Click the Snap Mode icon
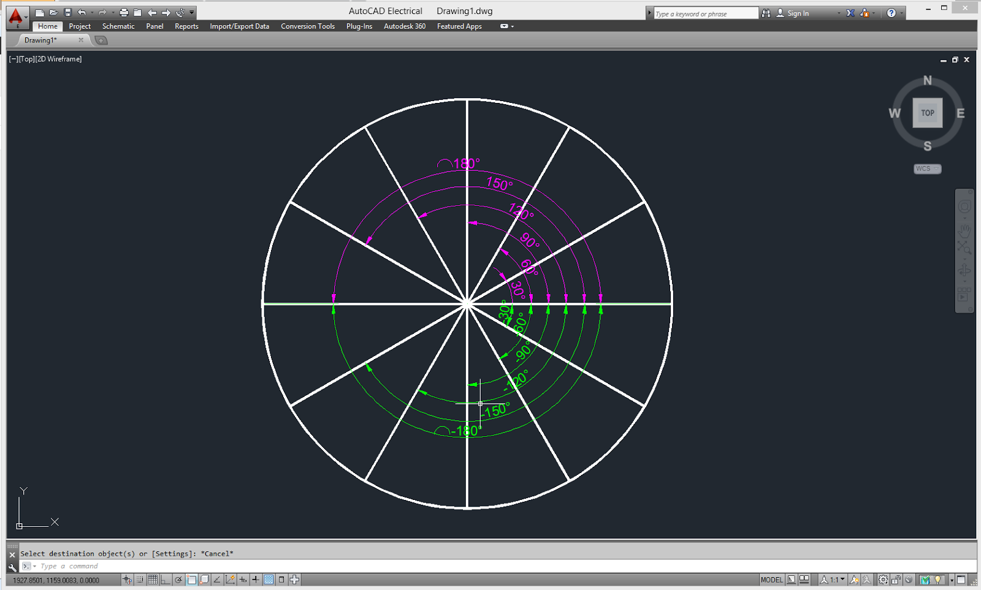The image size is (981, 590). pos(139,580)
